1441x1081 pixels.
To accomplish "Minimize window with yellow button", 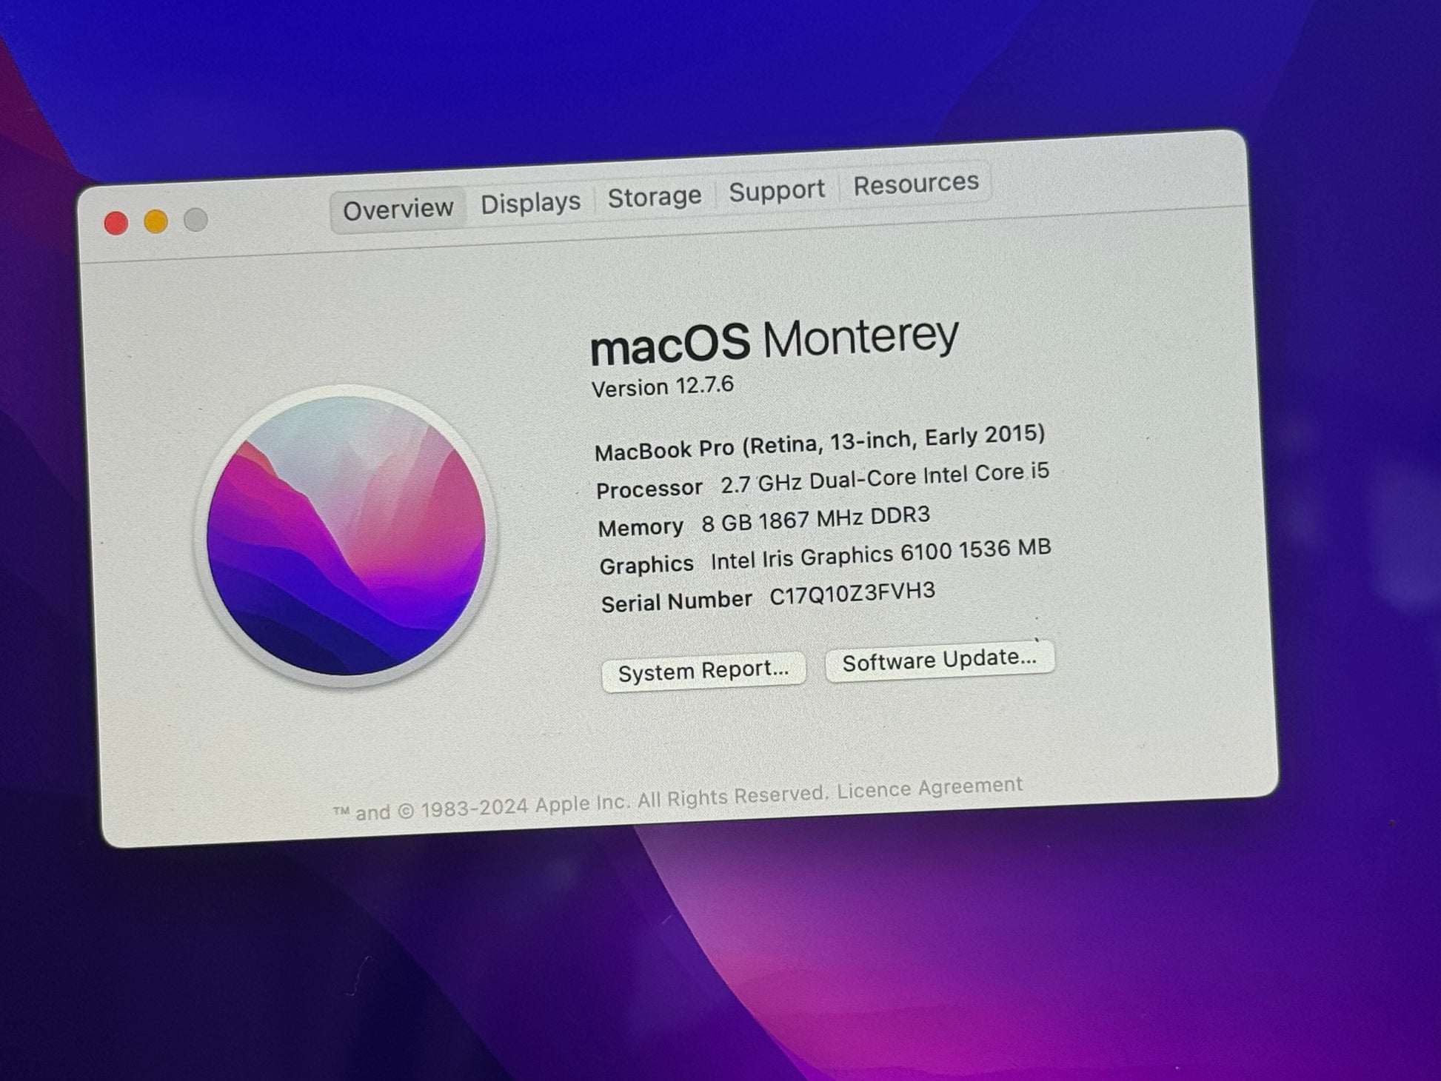I will pyautogui.click(x=156, y=221).
